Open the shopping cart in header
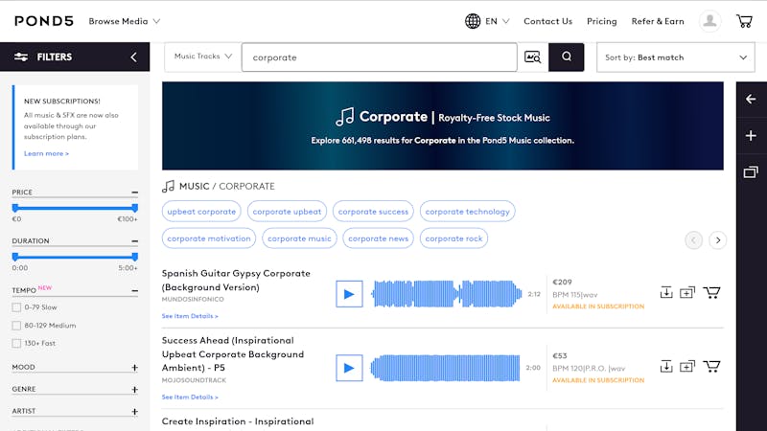The image size is (767, 431). (x=744, y=21)
